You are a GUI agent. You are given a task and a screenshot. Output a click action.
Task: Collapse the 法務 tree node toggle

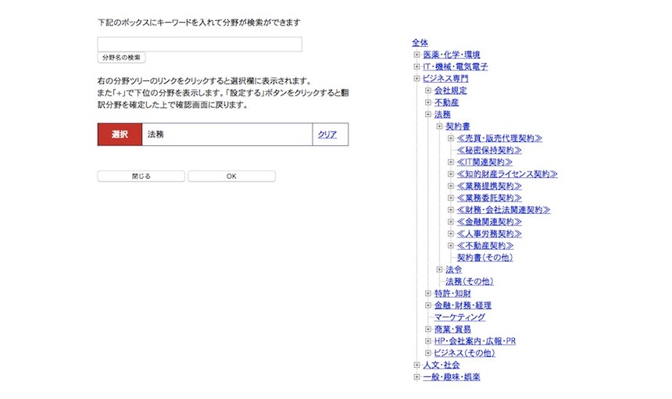428,115
